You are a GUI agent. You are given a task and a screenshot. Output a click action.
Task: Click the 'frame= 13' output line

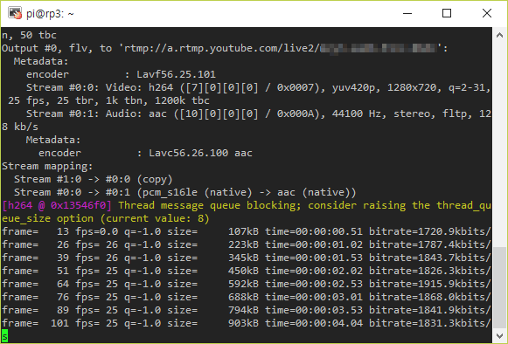click(247, 231)
